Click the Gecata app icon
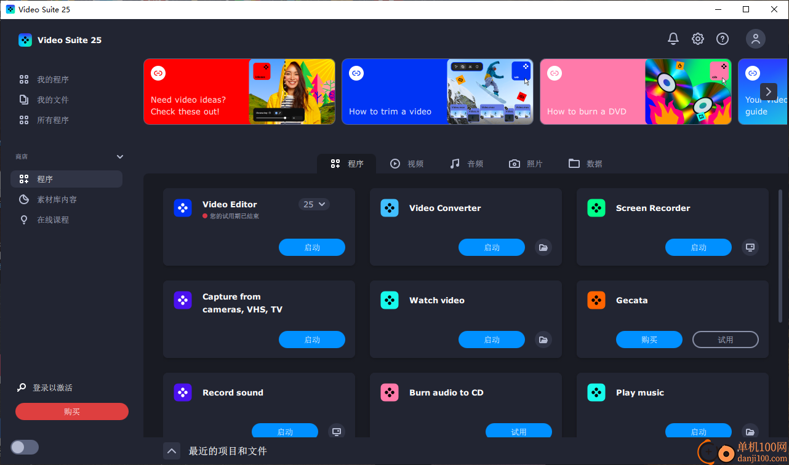This screenshot has width=789, height=465. 596,300
